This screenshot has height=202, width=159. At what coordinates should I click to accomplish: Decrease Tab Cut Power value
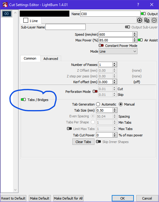coord(114,136)
